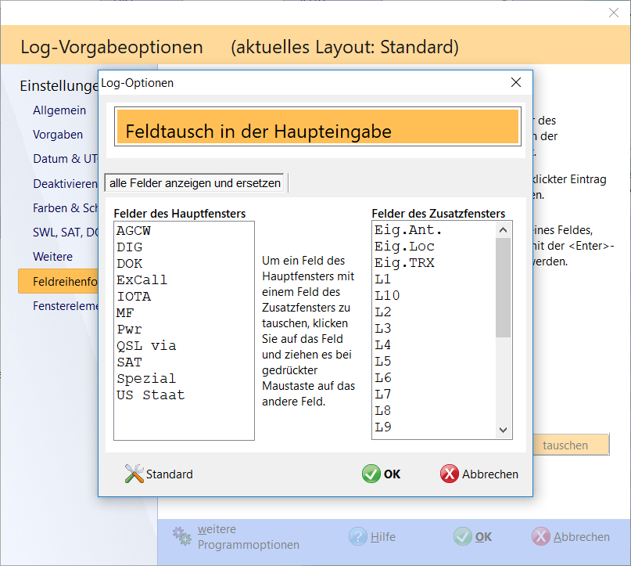The width and height of the screenshot is (631, 566).
Task: Open Deaktivieren settings in sidebar
Action: pyautogui.click(x=65, y=184)
